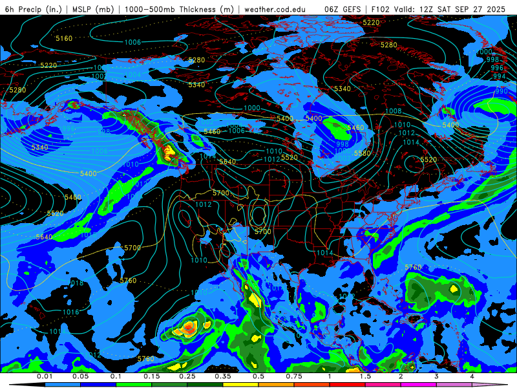
Task: Click the 0.05 legend value
Action: [81, 376]
